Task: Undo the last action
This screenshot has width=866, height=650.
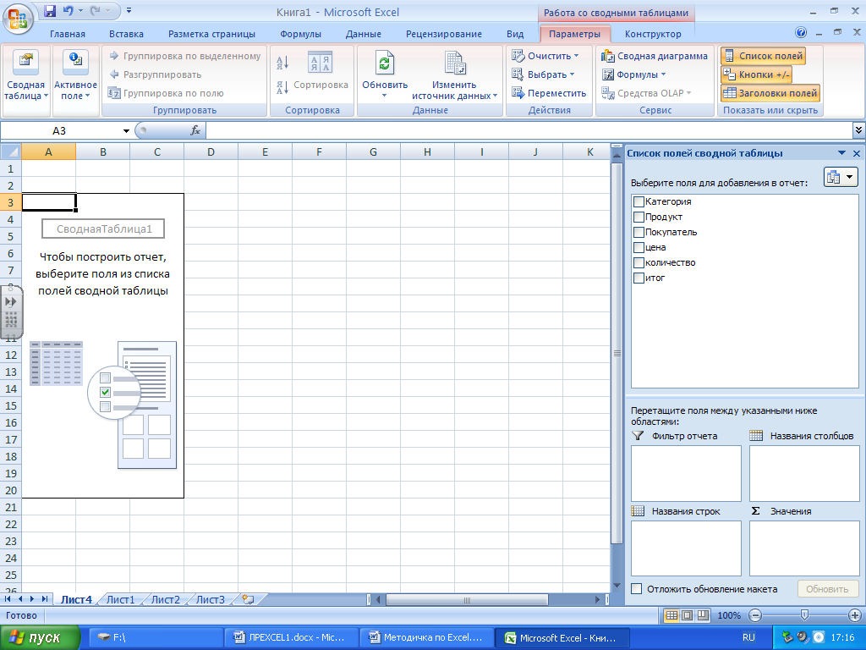Action: [69, 10]
